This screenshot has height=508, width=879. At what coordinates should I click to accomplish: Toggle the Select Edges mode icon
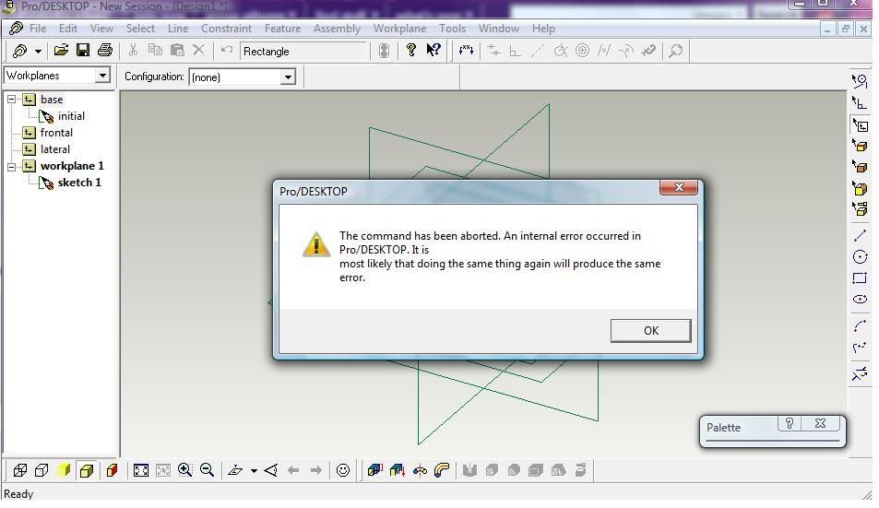pyautogui.click(x=860, y=146)
